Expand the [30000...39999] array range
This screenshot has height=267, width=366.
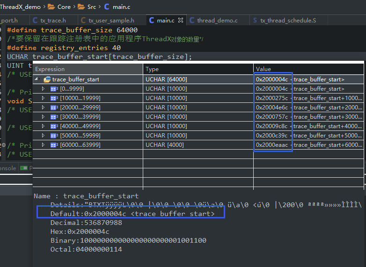[43, 116]
